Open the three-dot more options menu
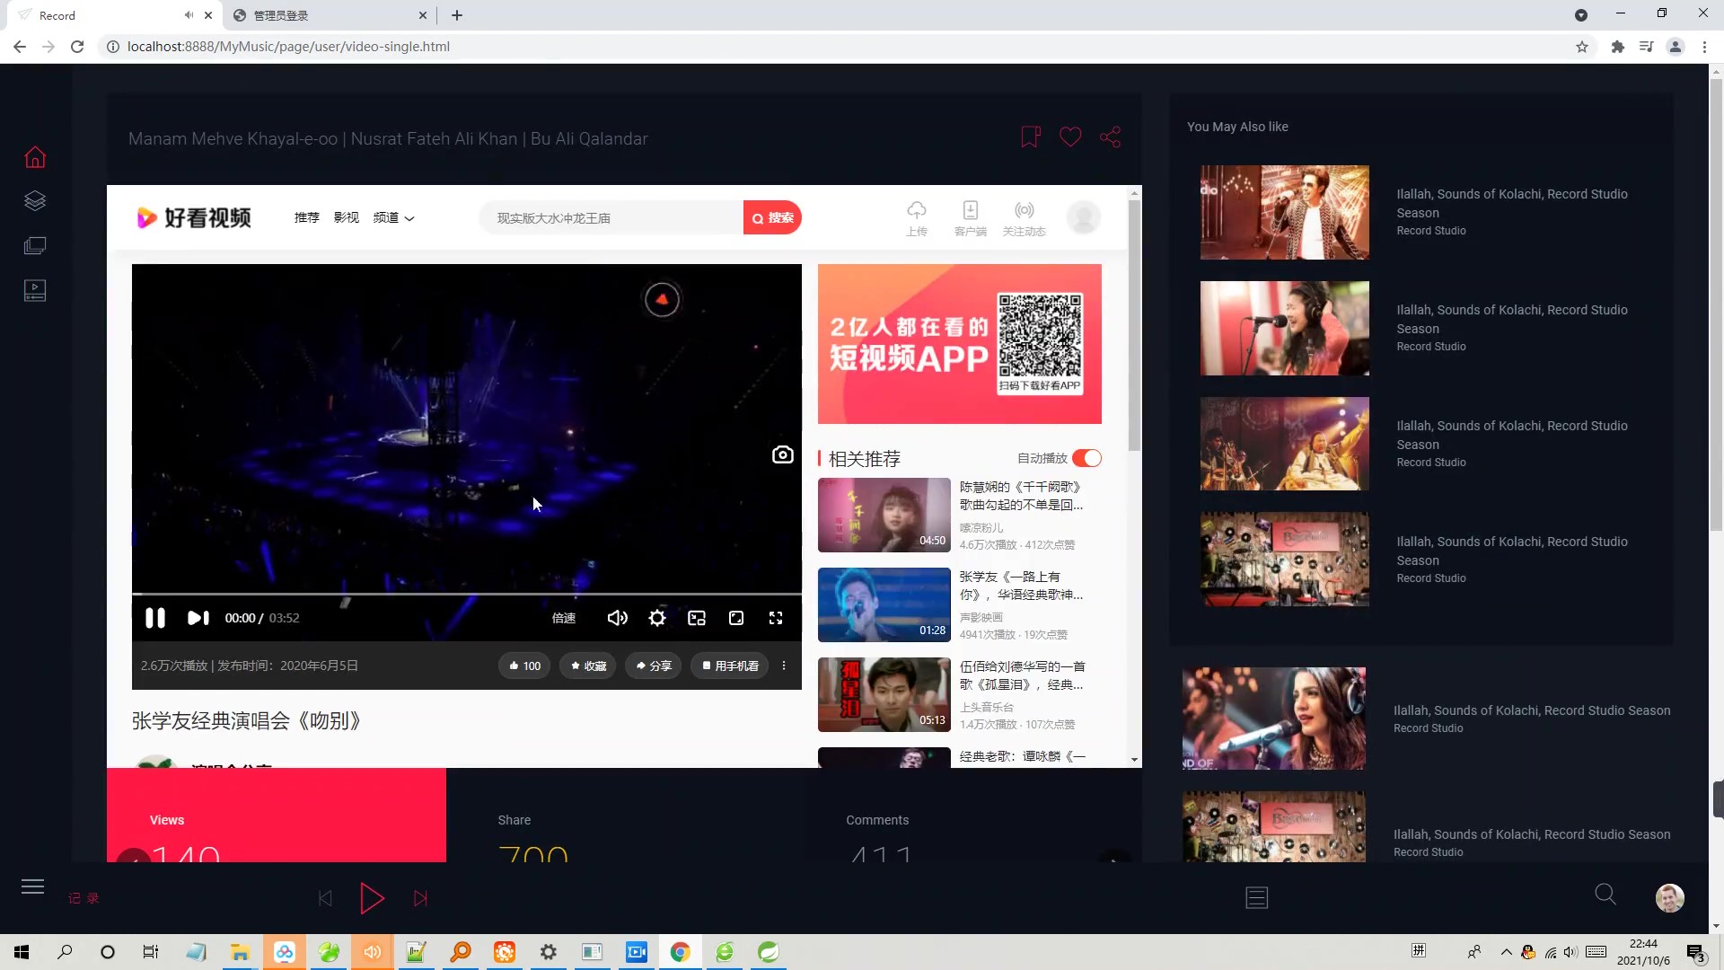This screenshot has height=970, width=1724. click(x=783, y=666)
